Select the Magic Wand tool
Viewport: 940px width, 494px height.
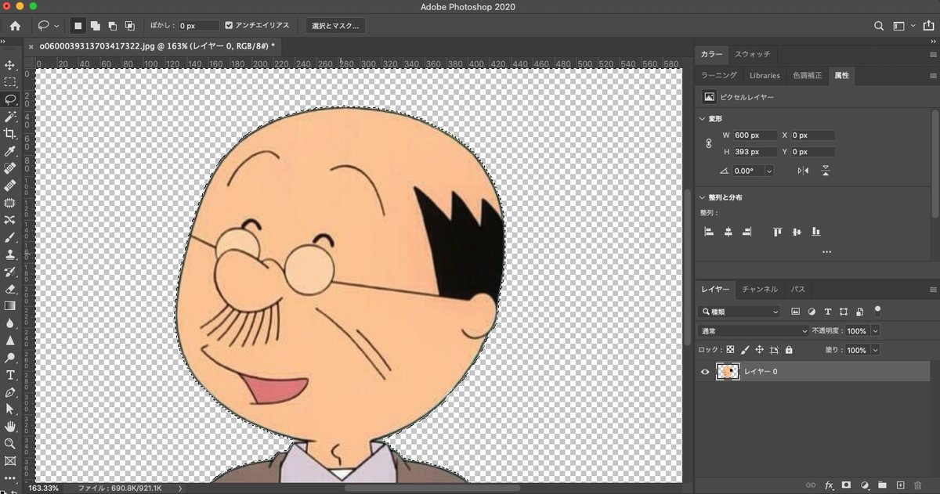(x=10, y=117)
